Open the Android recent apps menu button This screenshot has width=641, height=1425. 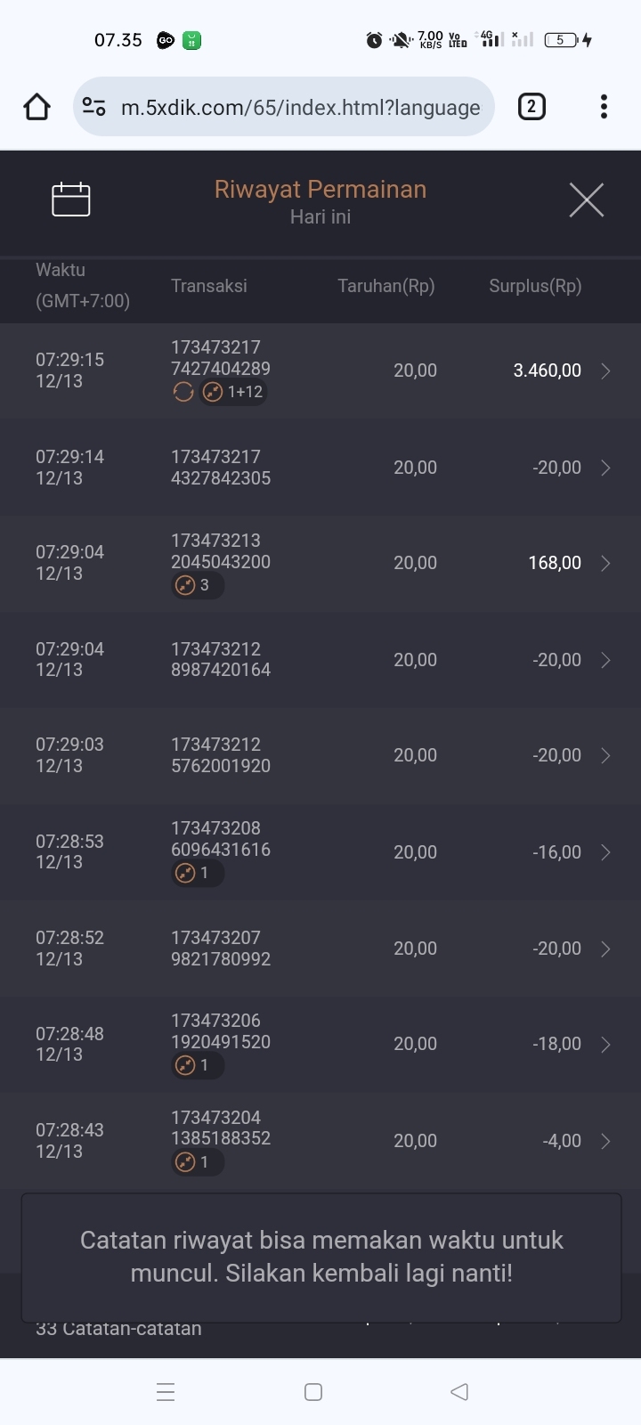tap(166, 1392)
